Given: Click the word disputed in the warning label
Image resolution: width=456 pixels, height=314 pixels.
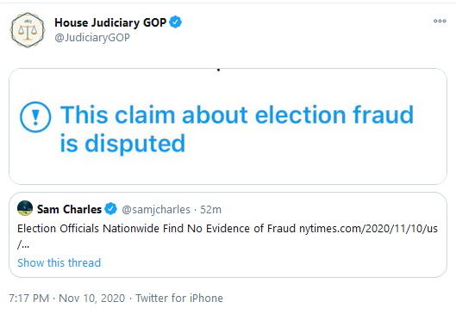Looking at the screenshot, I should [x=135, y=144].
